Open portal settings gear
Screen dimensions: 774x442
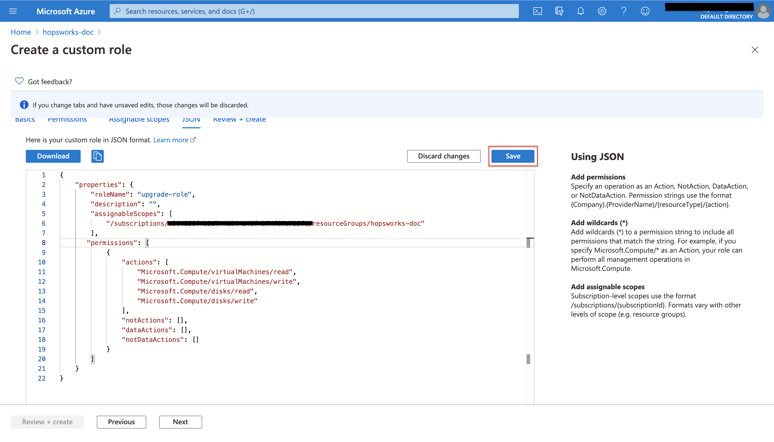[x=602, y=11]
